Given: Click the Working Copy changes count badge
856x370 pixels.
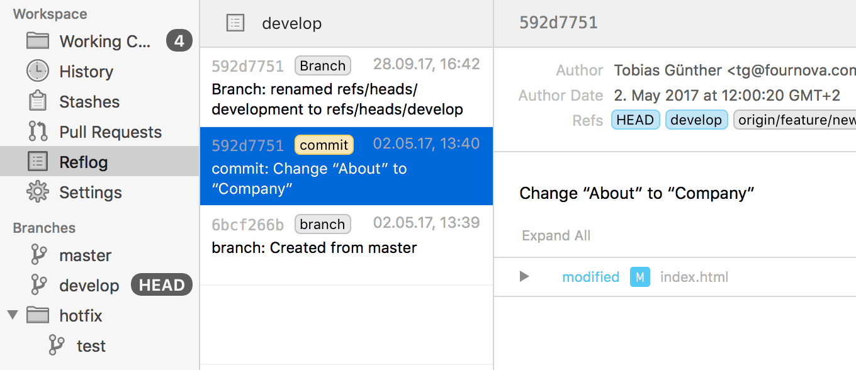Looking at the screenshot, I should [x=179, y=42].
